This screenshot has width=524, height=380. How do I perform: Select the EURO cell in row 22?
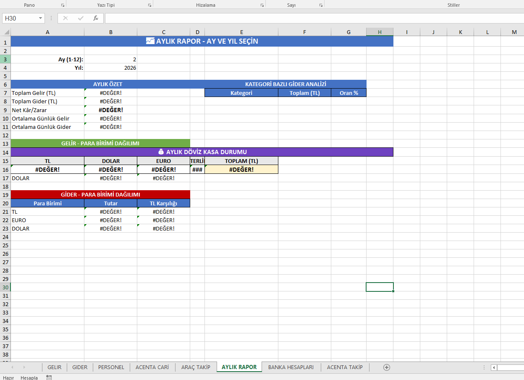[x=47, y=220]
